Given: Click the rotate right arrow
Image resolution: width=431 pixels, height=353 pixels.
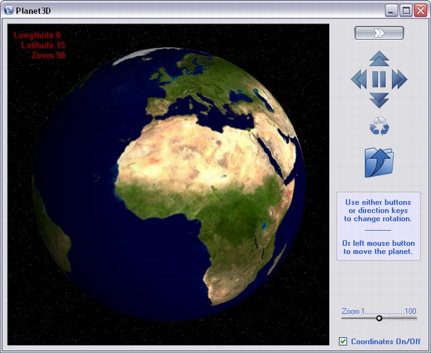Looking at the screenshot, I should click(x=399, y=79).
